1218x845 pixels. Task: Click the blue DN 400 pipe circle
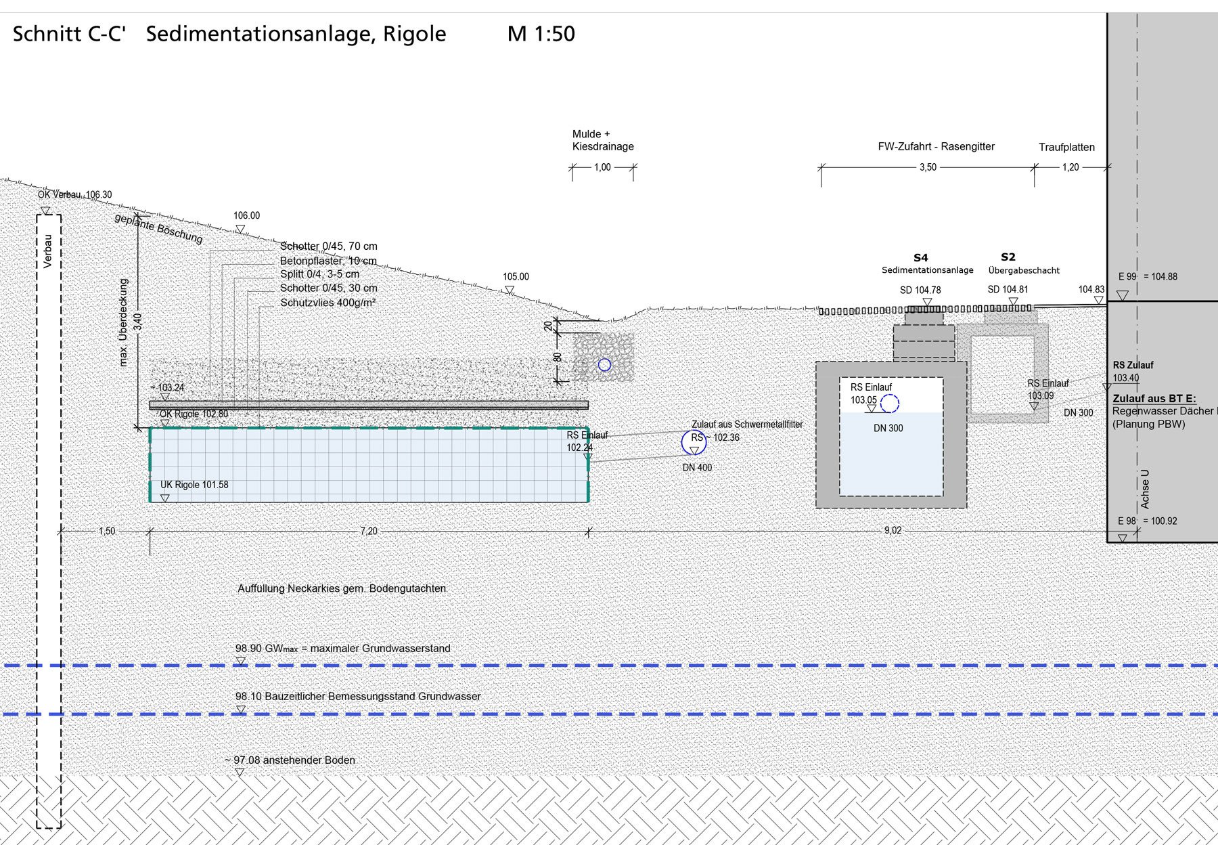tap(694, 443)
